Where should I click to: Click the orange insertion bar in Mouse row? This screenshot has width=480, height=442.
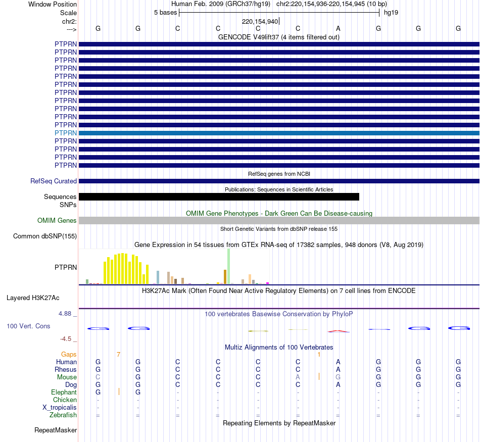pyautogui.click(x=319, y=376)
